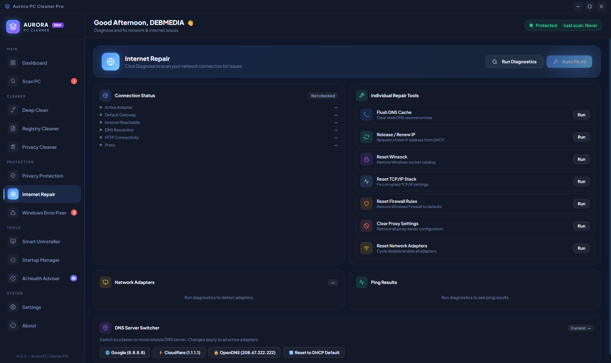The width and height of the screenshot is (611, 363).
Task: Open Registry Cleaner from sidebar
Action: 42,129
